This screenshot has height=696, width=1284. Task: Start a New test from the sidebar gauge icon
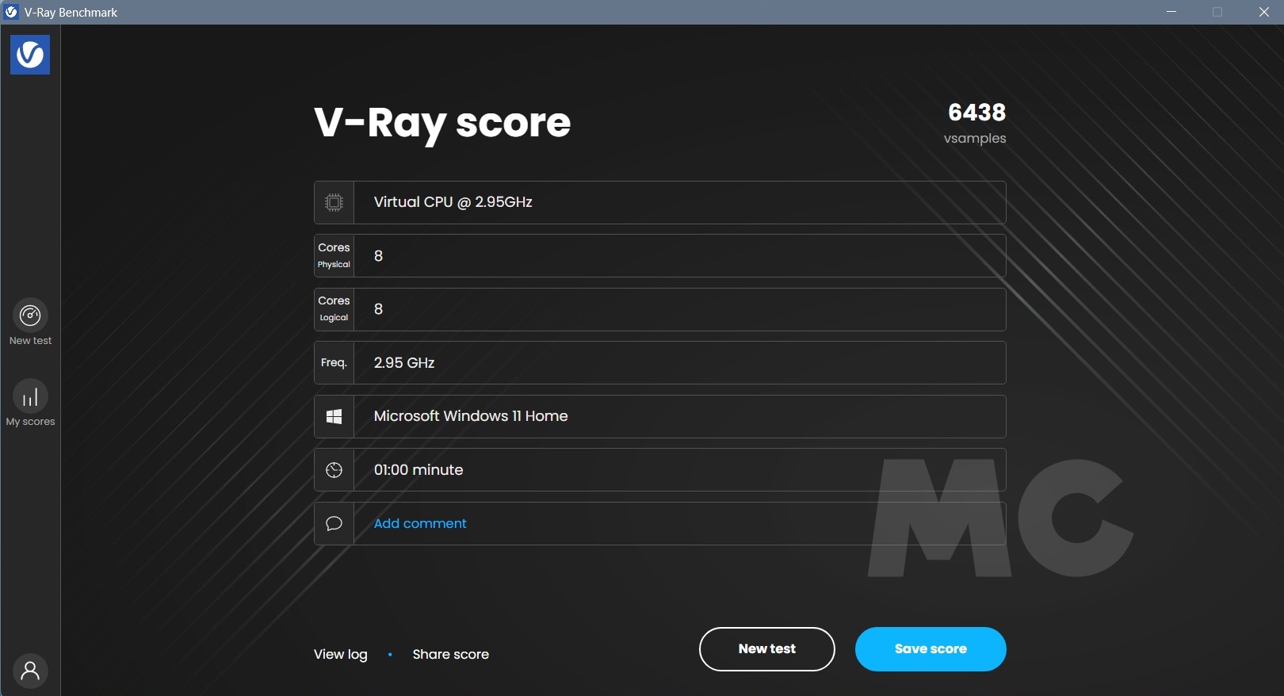point(30,315)
